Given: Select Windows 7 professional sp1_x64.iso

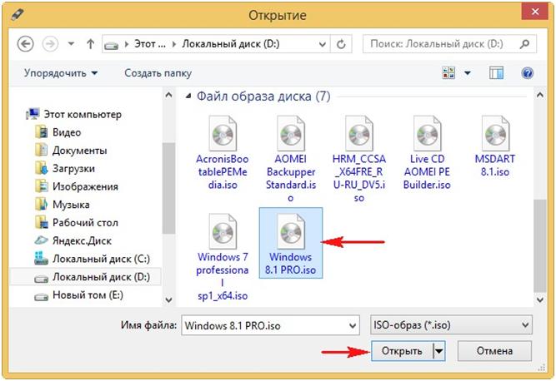Looking at the screenshot, I should [223, 257].
